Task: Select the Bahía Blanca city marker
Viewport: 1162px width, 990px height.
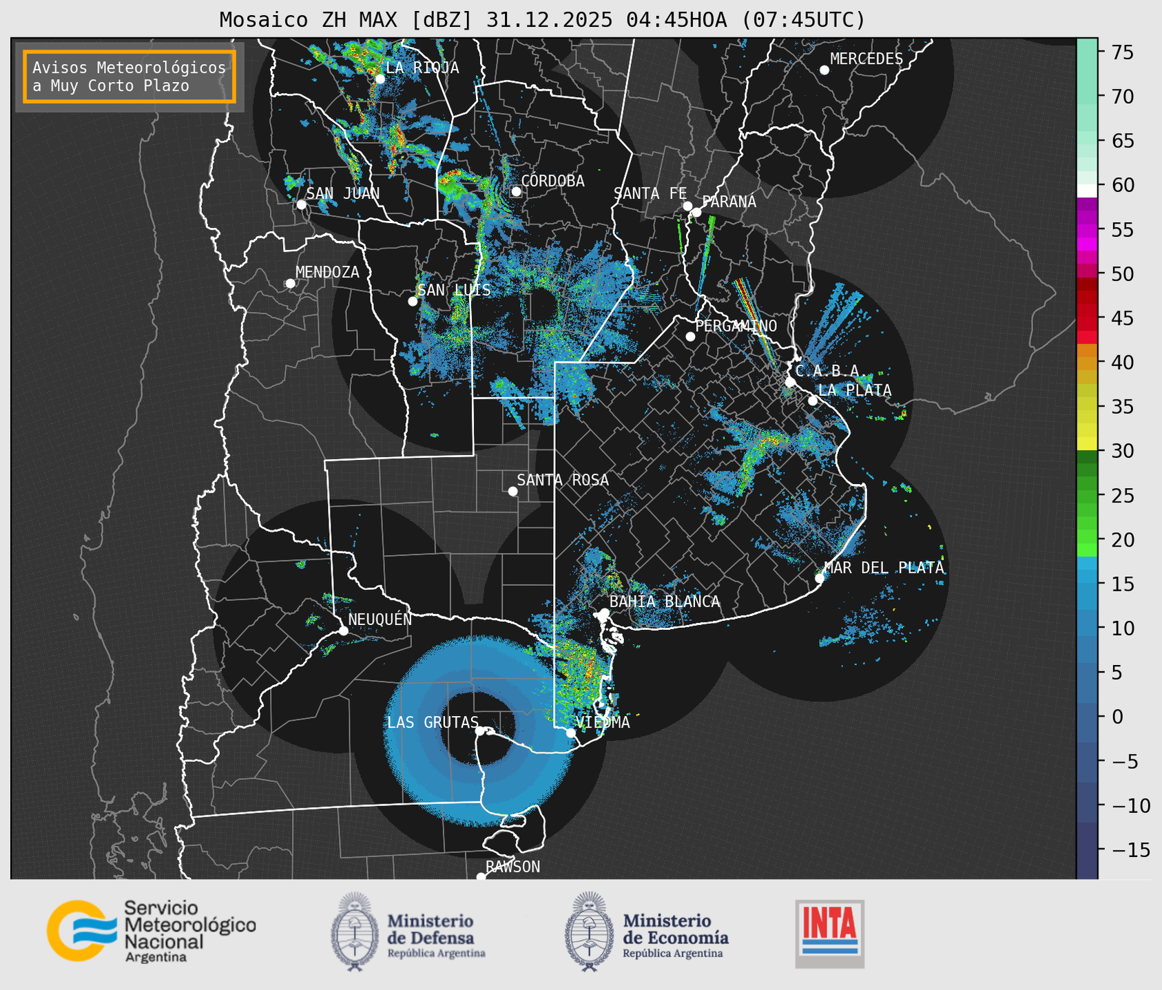Action: [604, 613]
